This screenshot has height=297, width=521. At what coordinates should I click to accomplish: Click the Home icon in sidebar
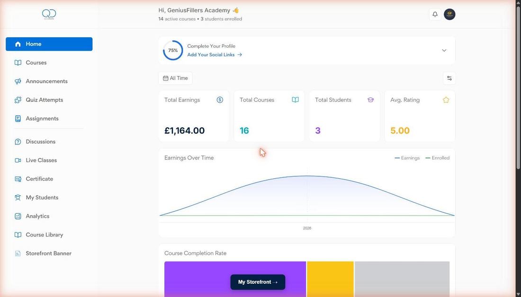[x=18, y=44]
